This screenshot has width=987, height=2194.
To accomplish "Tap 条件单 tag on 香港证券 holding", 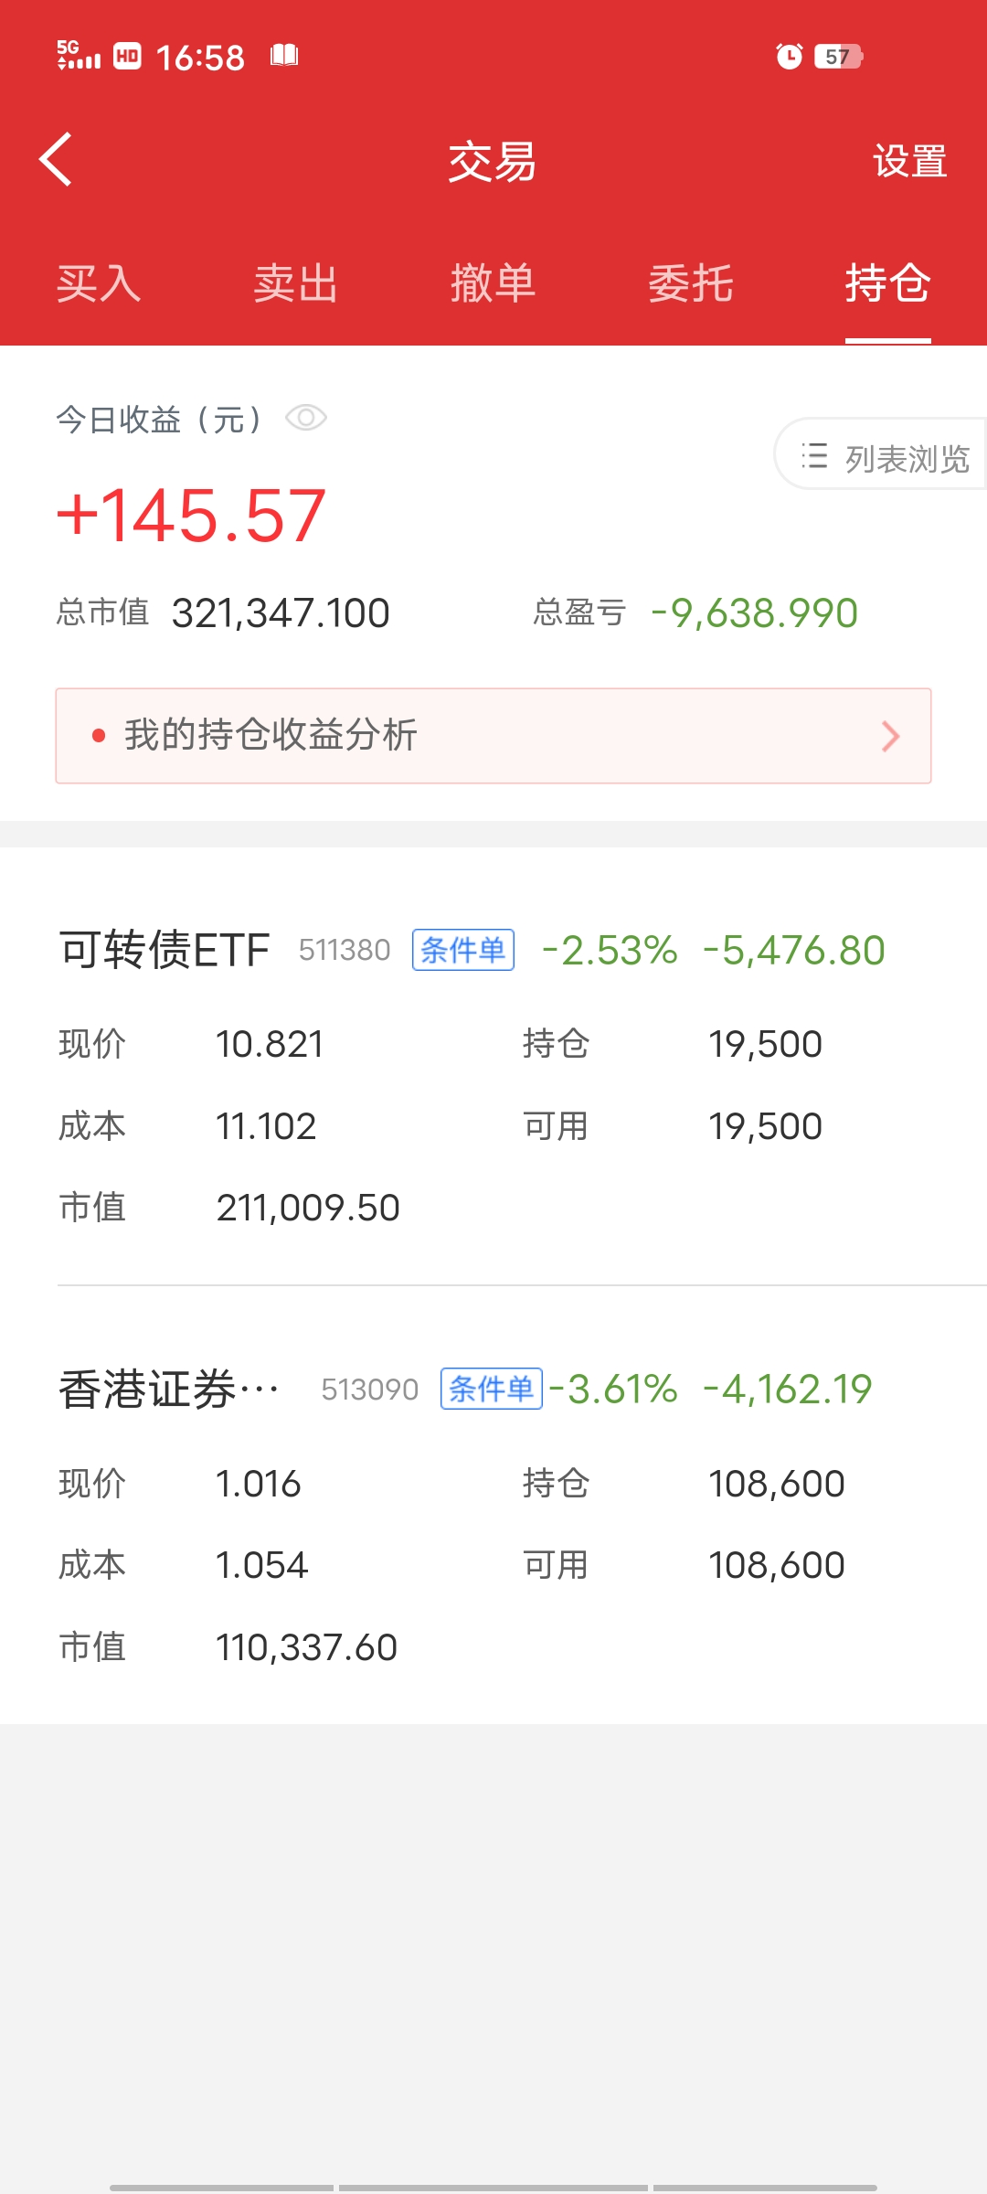I will (x=492, y=1389).
